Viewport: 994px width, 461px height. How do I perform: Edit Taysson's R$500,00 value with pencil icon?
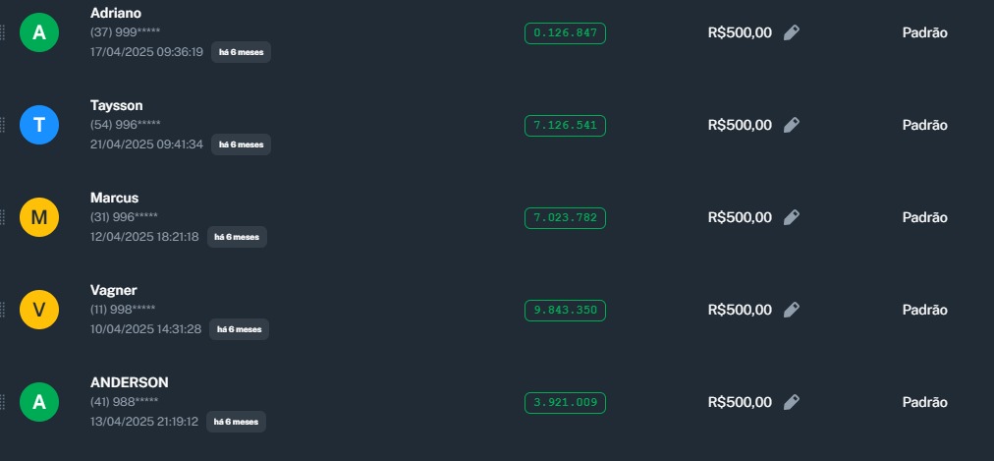(792, 125)
